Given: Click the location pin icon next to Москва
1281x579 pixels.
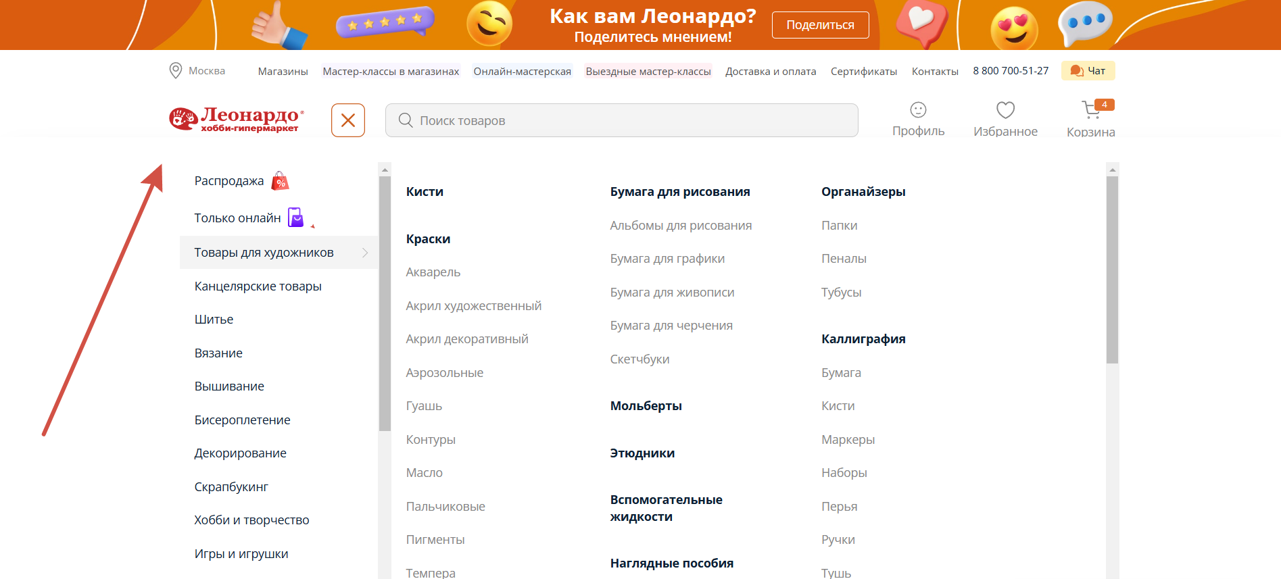Looking at the screenshot, I should (176, 71).
